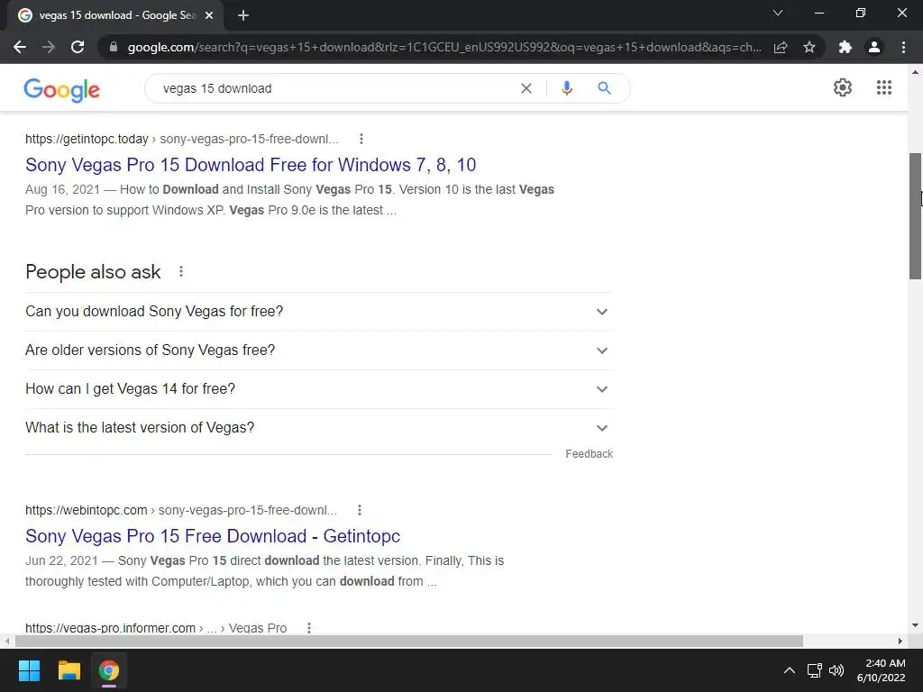Click the Chrome taskbar icon
The width and height of the screenshot is (923, 692).
click(109, 670)
